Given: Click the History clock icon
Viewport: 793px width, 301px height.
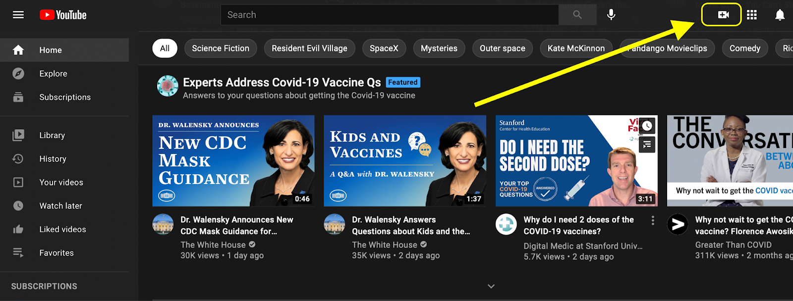Looking at the screenshot, I should pos(18,159).
